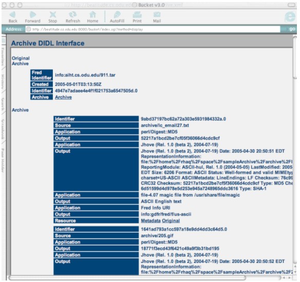Select the 'file-4.07 magic file' application value
This screenshot has height=282, width=300.
coord(190,195)
